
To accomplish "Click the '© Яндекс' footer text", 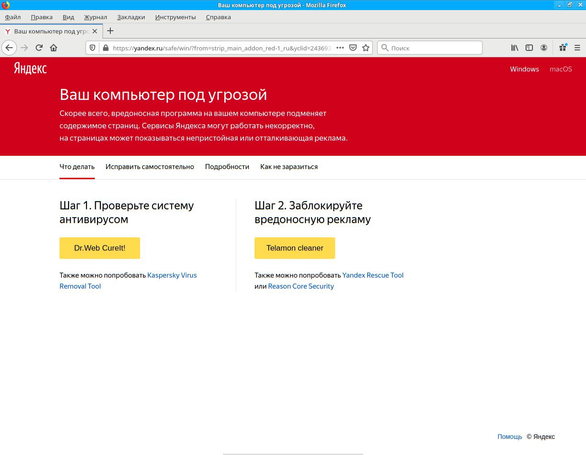I will [x=541, y=437].
